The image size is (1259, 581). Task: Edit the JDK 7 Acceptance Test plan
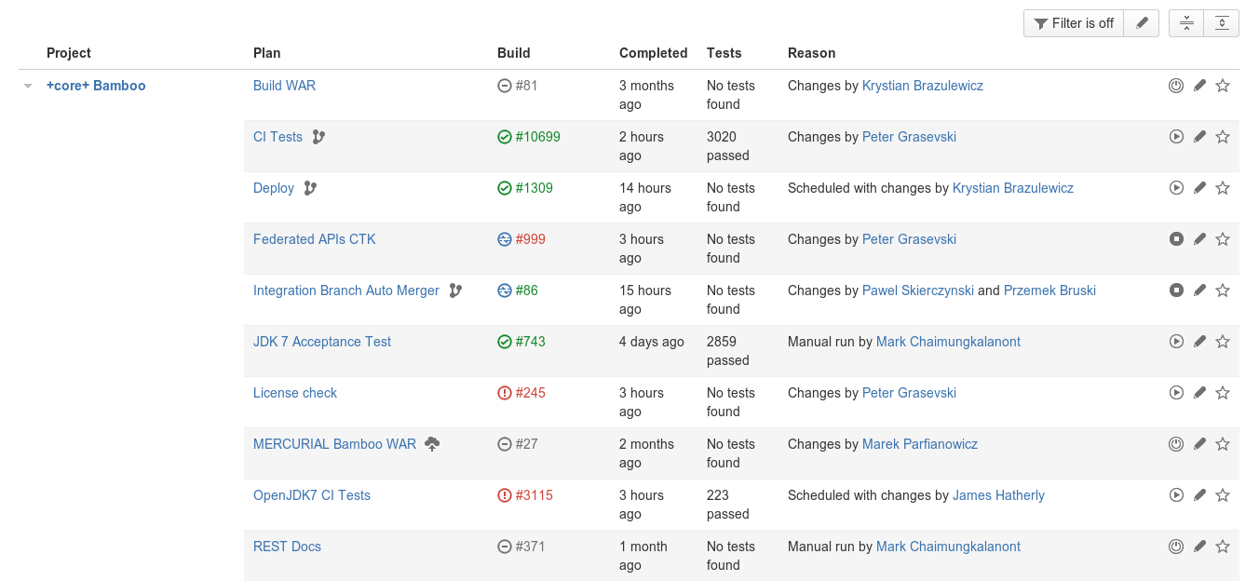pyautogui.click(x=1199, y=342)
